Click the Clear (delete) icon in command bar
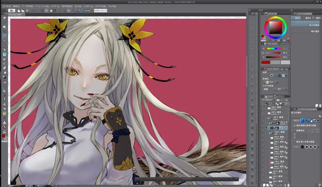Viewport: 322px width, 187px height. pos(42,11)
